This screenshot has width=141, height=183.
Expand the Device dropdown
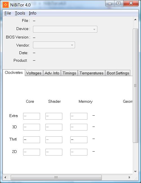tap(65, 29)
